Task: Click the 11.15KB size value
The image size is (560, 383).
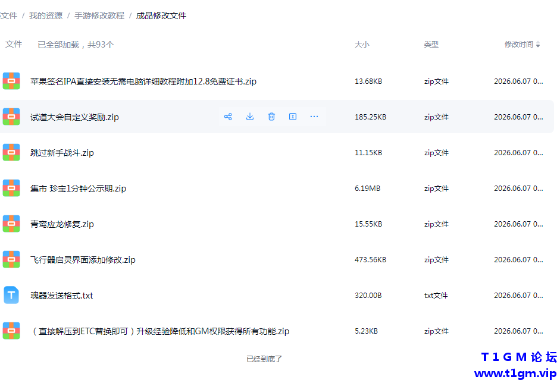Action: pyautogui.click(x=368, y=153)
